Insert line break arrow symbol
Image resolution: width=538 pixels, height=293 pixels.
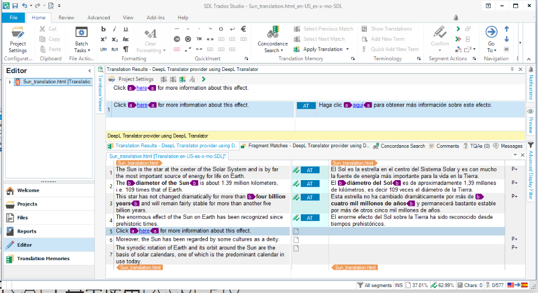232,29
